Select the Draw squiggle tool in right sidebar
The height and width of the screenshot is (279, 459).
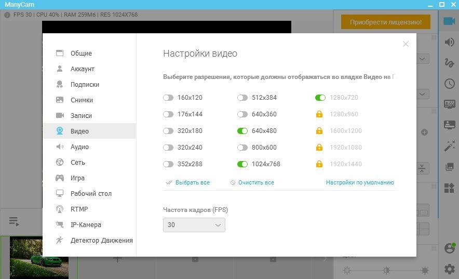(449, 63)
